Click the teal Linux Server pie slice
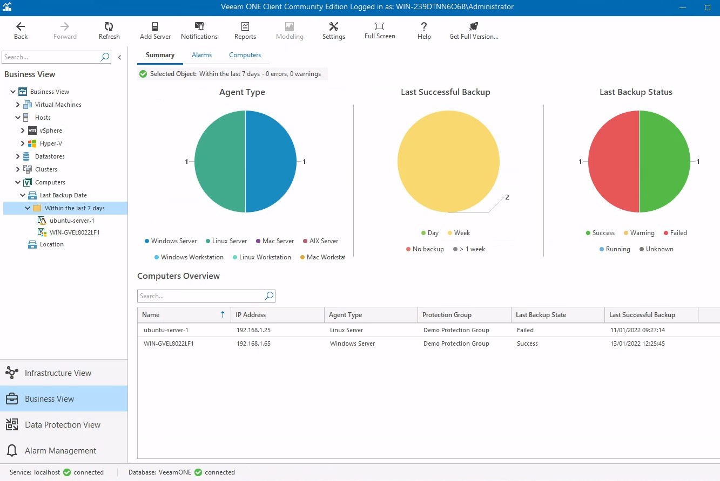This screenshot has width=720, height=481. click(x=220, y=162)
